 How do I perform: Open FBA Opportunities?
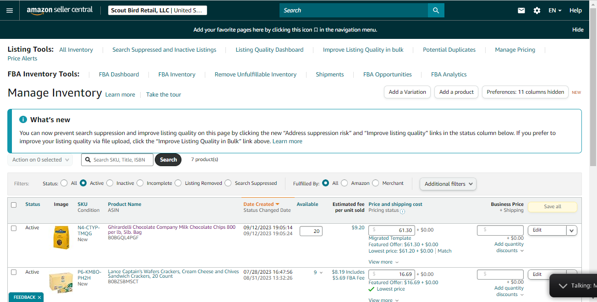(388, 75)
